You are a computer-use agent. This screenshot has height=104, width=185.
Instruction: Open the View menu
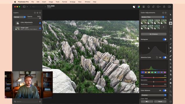point(80,2)
